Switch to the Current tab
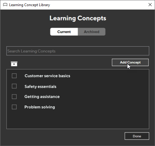155x146 pixels. (x=64, y=32)
